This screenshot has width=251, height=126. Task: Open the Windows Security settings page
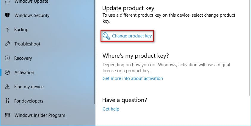pyautogui.click(x=32, y=15)
